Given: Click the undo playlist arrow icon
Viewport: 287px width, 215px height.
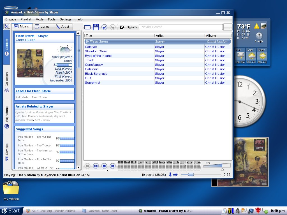Looking at the screenshot, I should coord(104,27).
